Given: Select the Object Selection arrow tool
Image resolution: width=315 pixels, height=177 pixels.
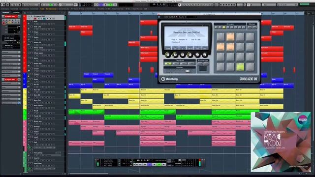Looking at the screenshot, I should pos(179,5).
